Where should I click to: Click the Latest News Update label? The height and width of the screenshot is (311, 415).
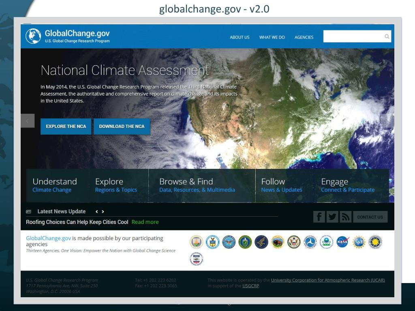tap(62, 211)
